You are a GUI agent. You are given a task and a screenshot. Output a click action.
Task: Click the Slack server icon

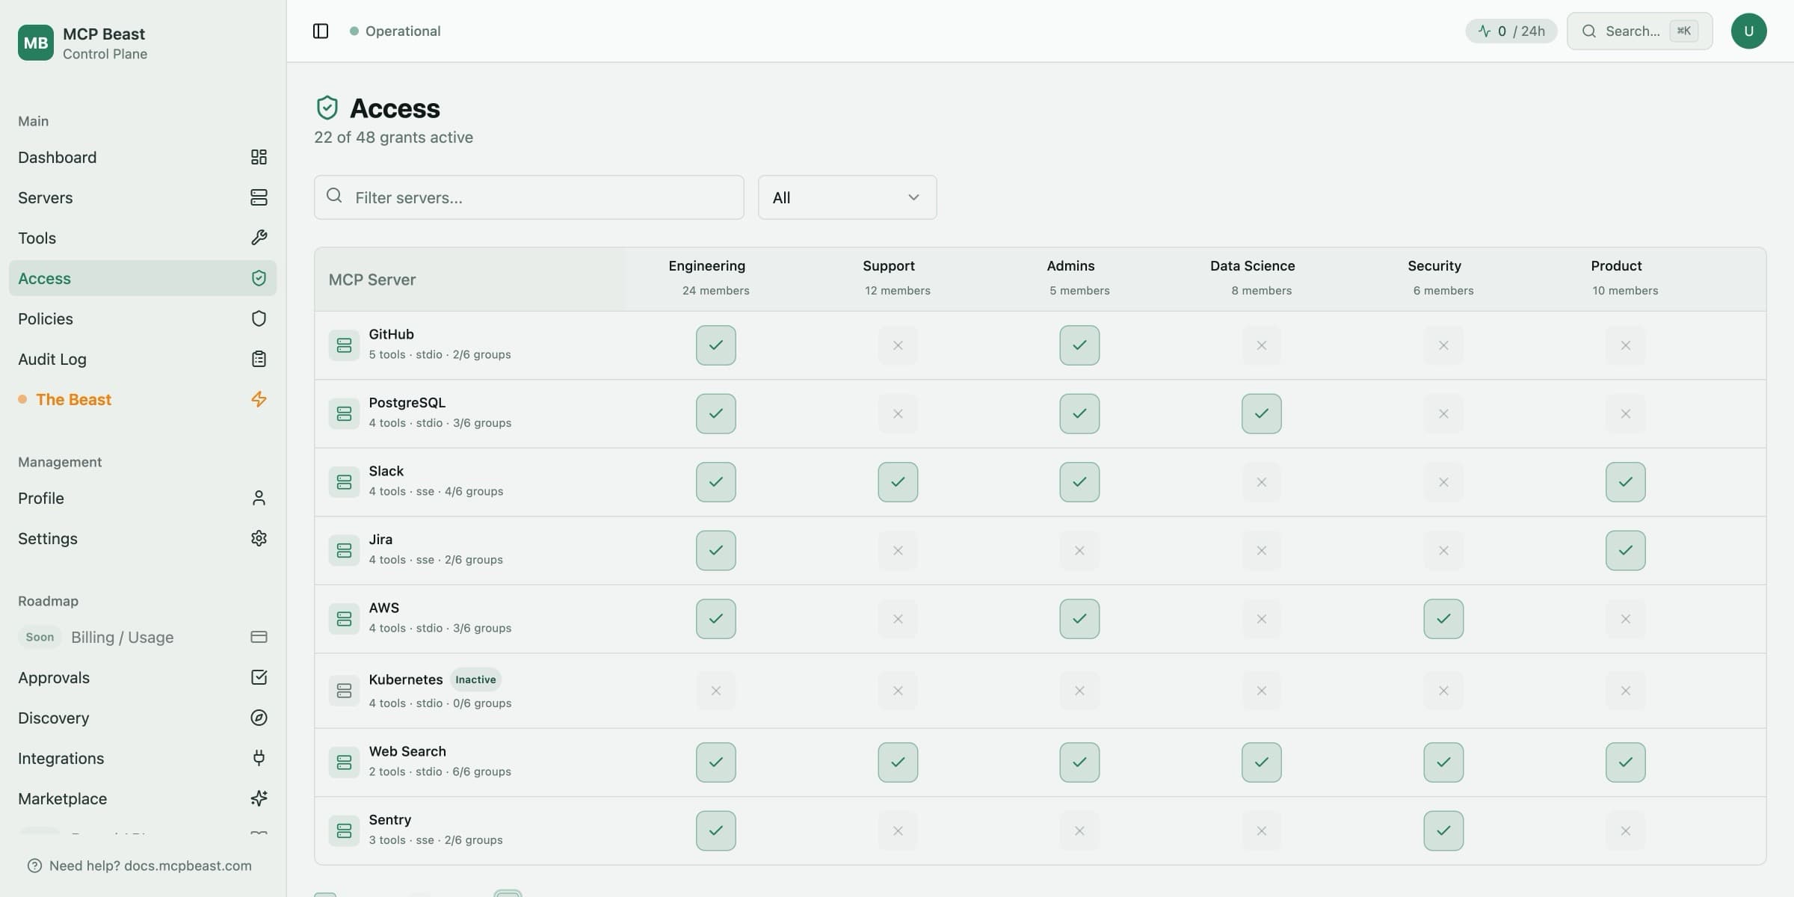(x=344, y=482)
